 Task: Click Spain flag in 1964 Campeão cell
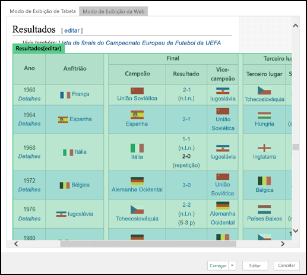coord(137,115)
